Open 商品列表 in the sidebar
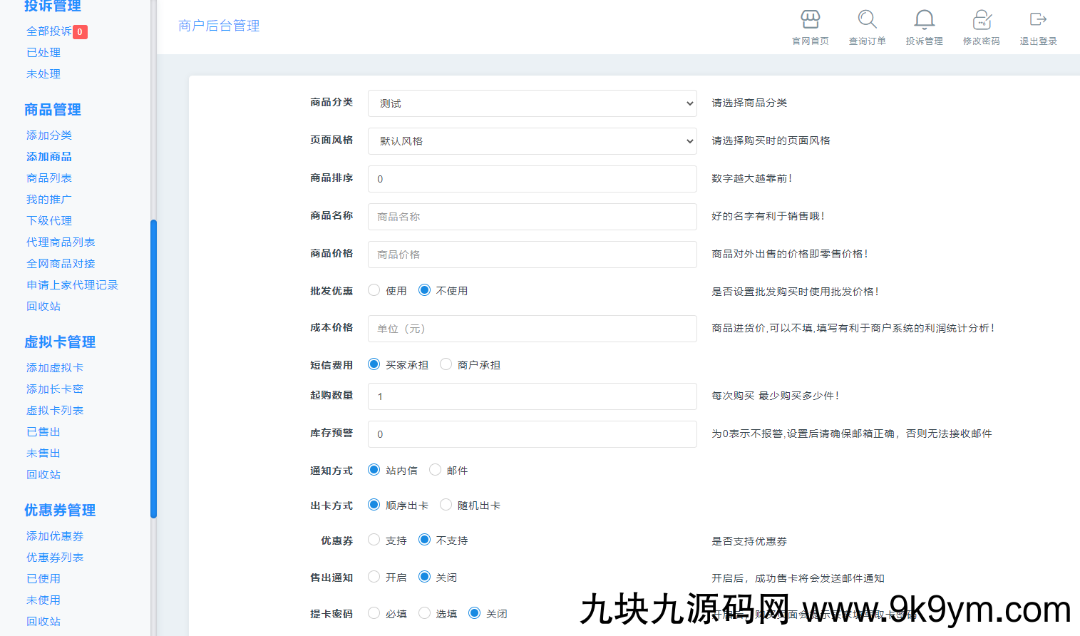The image size is (1080, 636). coord(49,178)
